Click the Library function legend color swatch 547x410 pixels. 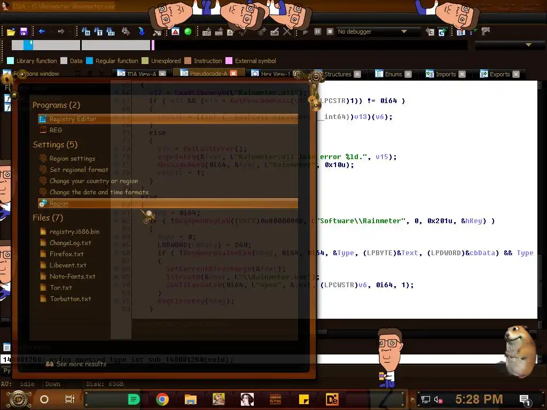point(11,61)
